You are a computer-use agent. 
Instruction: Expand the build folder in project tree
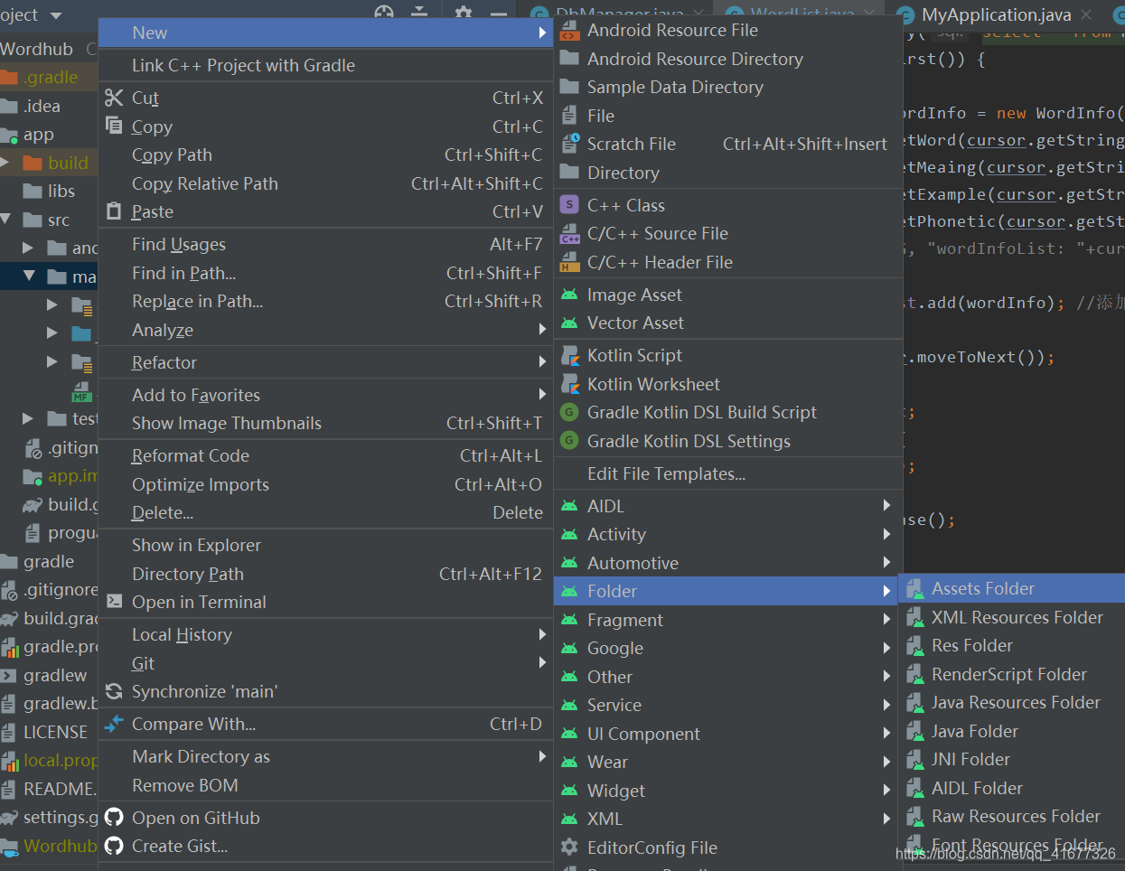pos(5,163)
